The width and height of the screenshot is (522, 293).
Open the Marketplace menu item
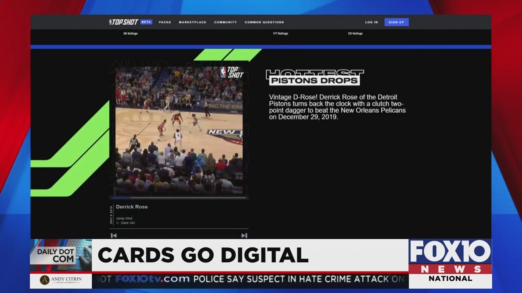192,22
